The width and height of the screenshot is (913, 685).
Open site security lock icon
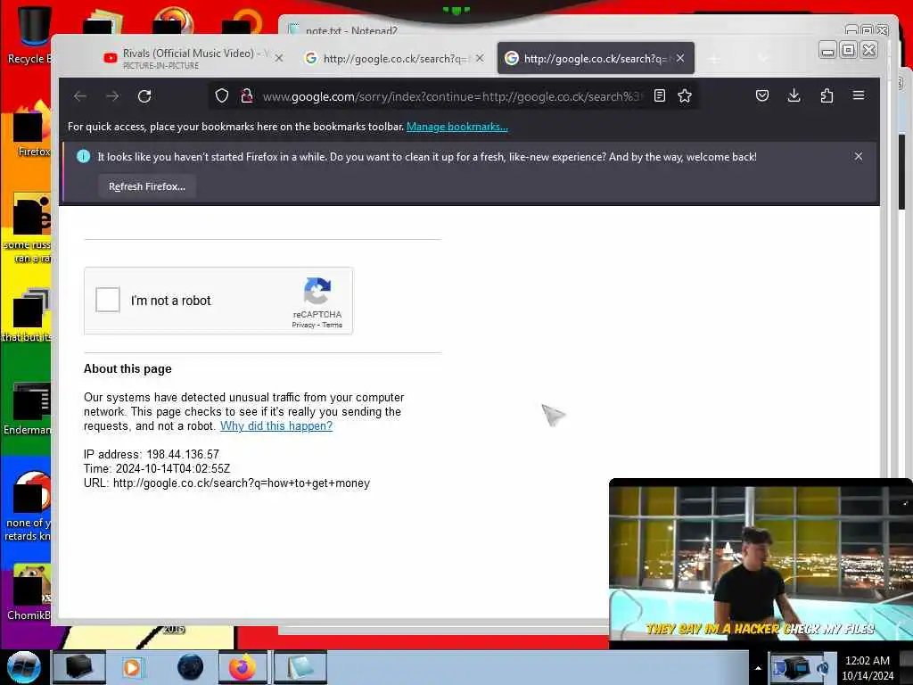247,95
